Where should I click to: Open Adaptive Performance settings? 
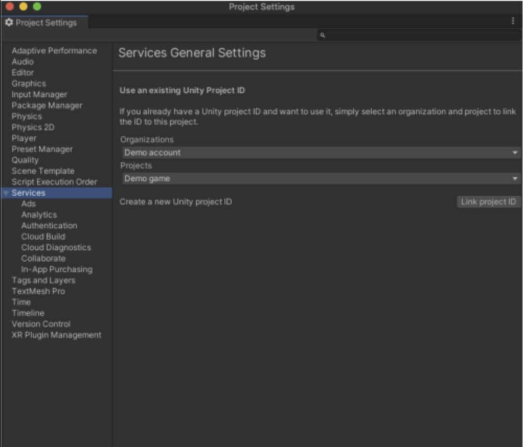point(54,51)
